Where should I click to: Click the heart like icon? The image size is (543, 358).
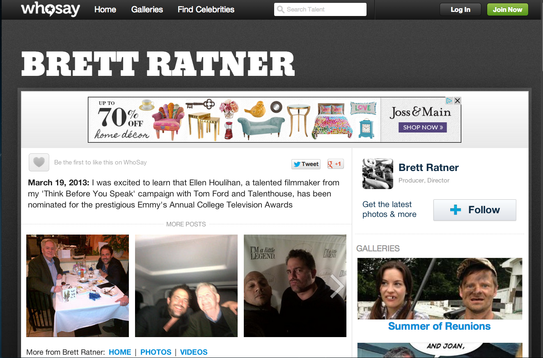[x=39, y=162]
